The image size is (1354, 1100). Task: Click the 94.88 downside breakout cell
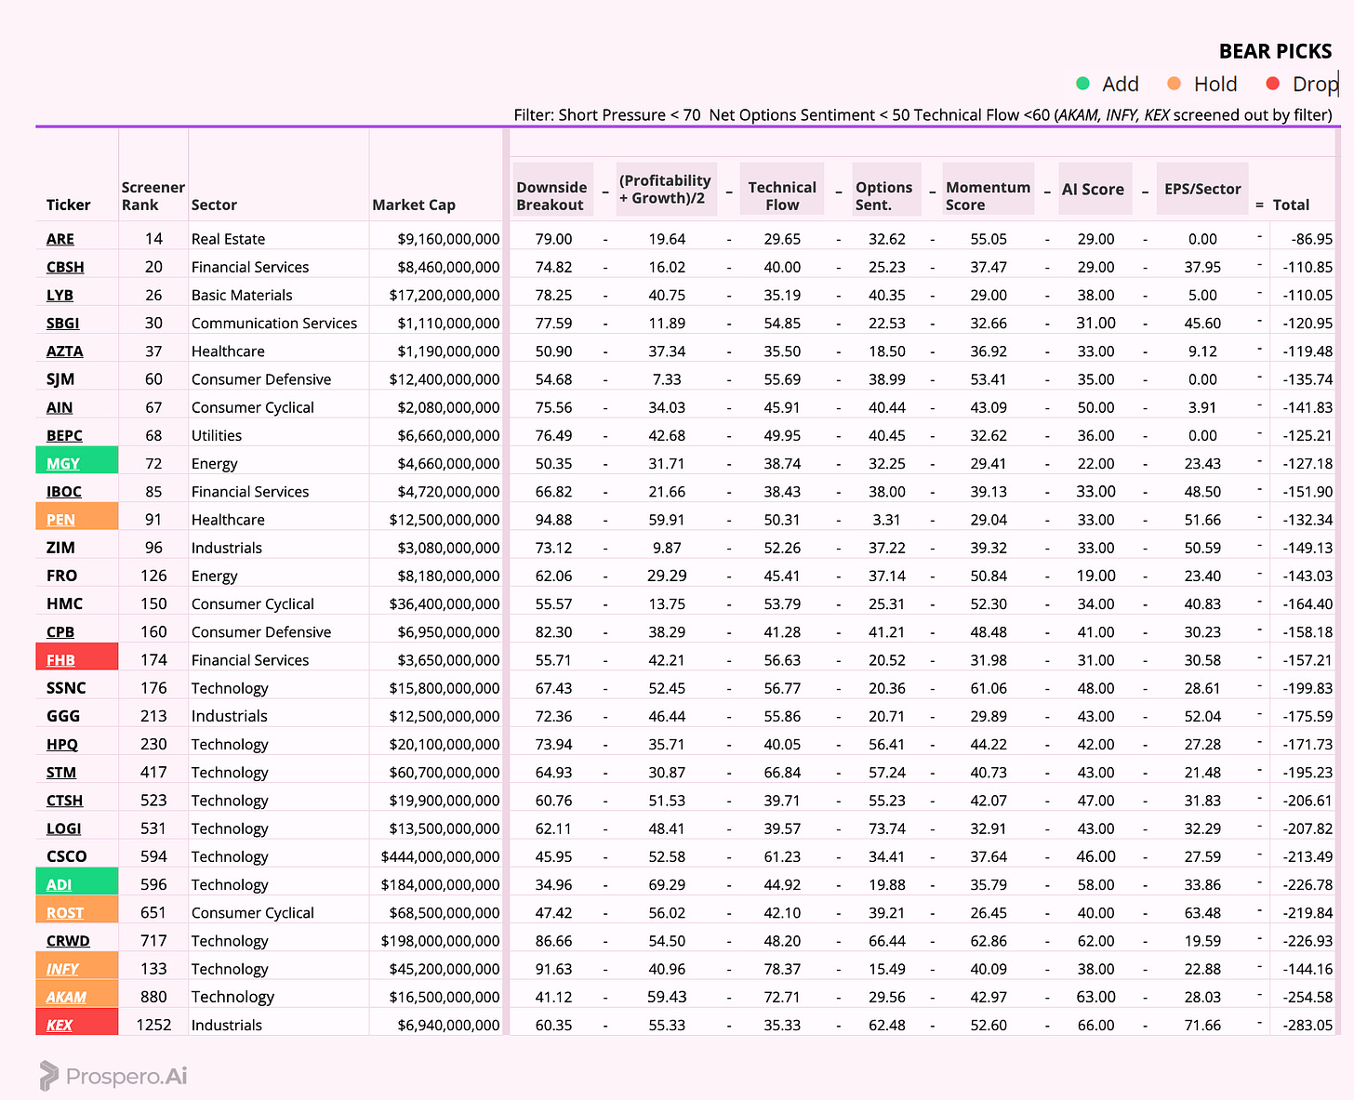pos(553,520)
